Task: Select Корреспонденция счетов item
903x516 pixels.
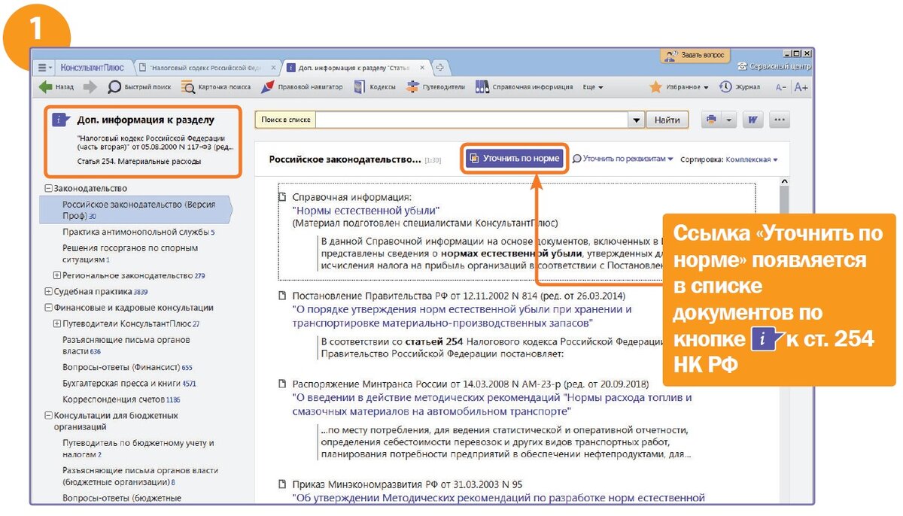Action: point(120,399)
